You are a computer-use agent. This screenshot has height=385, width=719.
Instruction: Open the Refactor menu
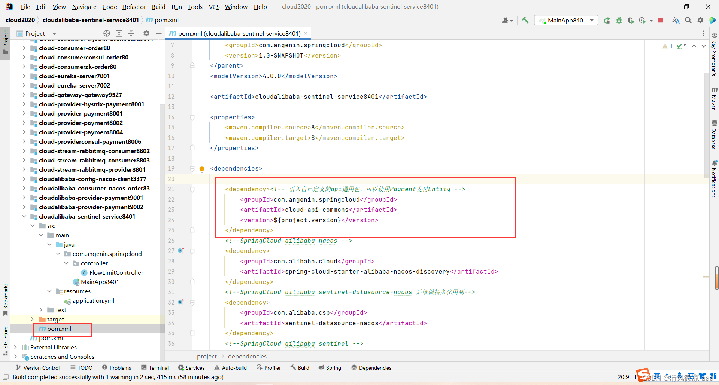tap(134, 7)
